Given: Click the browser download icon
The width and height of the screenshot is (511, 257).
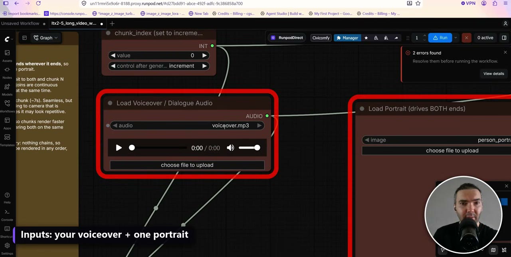Looking at the screenshot, I should (409, 3).
